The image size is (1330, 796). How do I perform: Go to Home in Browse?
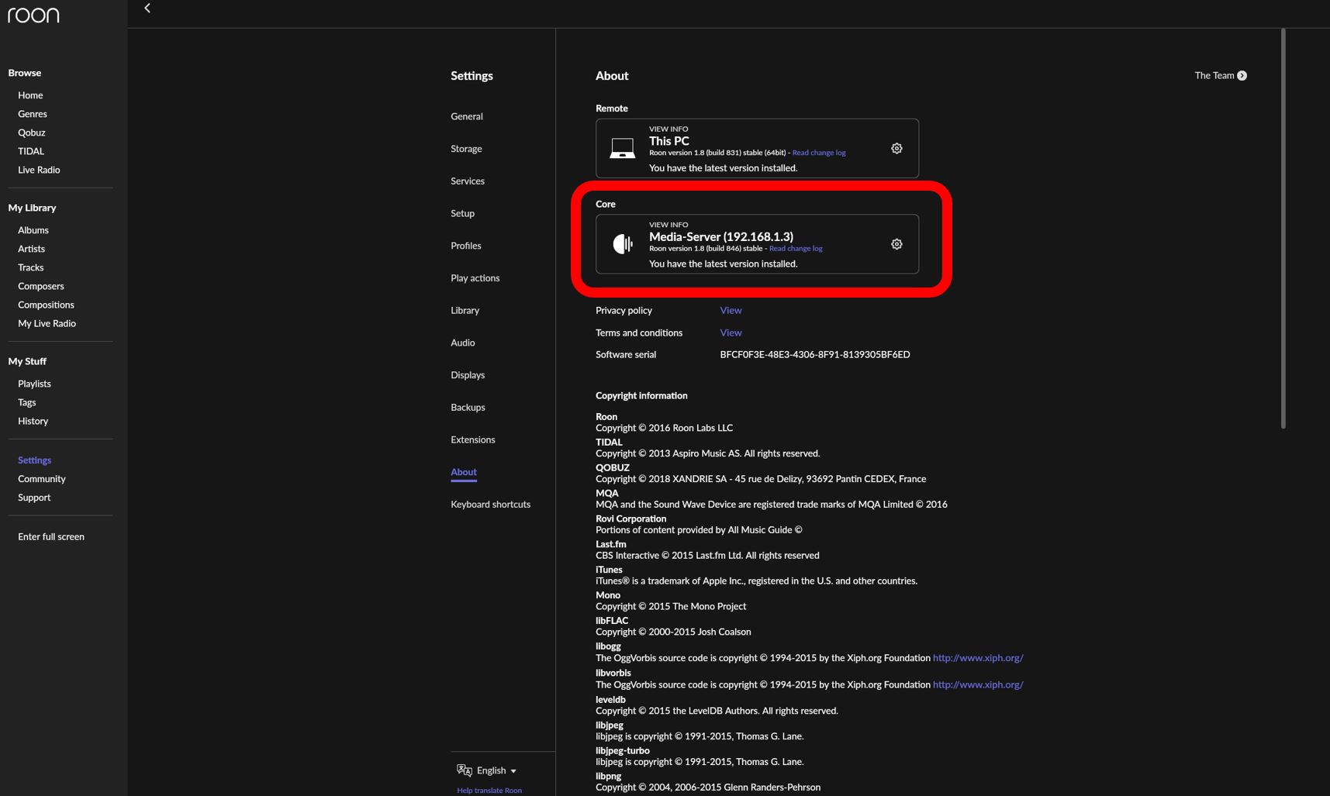pos(30,95)
